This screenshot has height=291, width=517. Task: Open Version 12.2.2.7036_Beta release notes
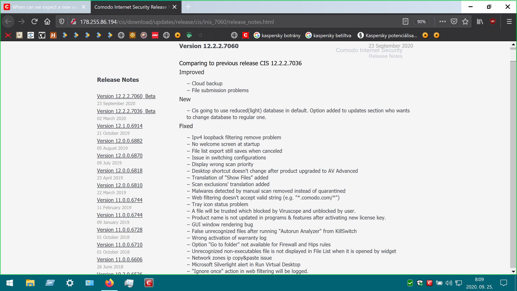[x=126, y=111]
